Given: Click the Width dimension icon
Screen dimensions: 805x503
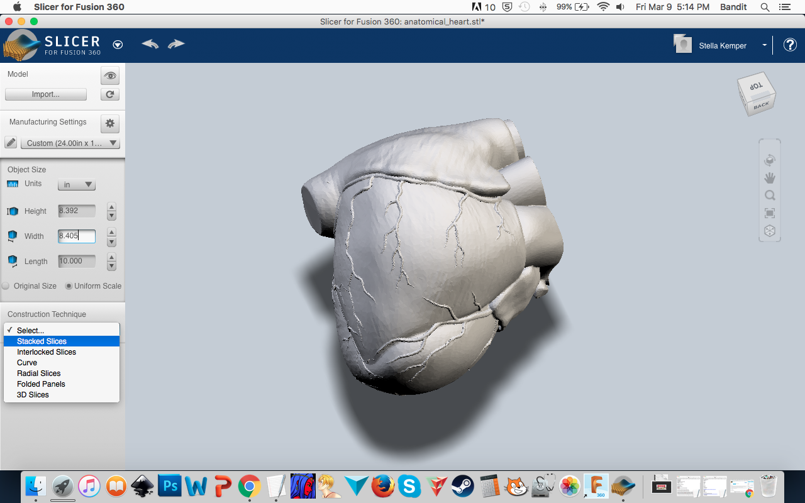Looking at the screenshot, I should (13, 236).
